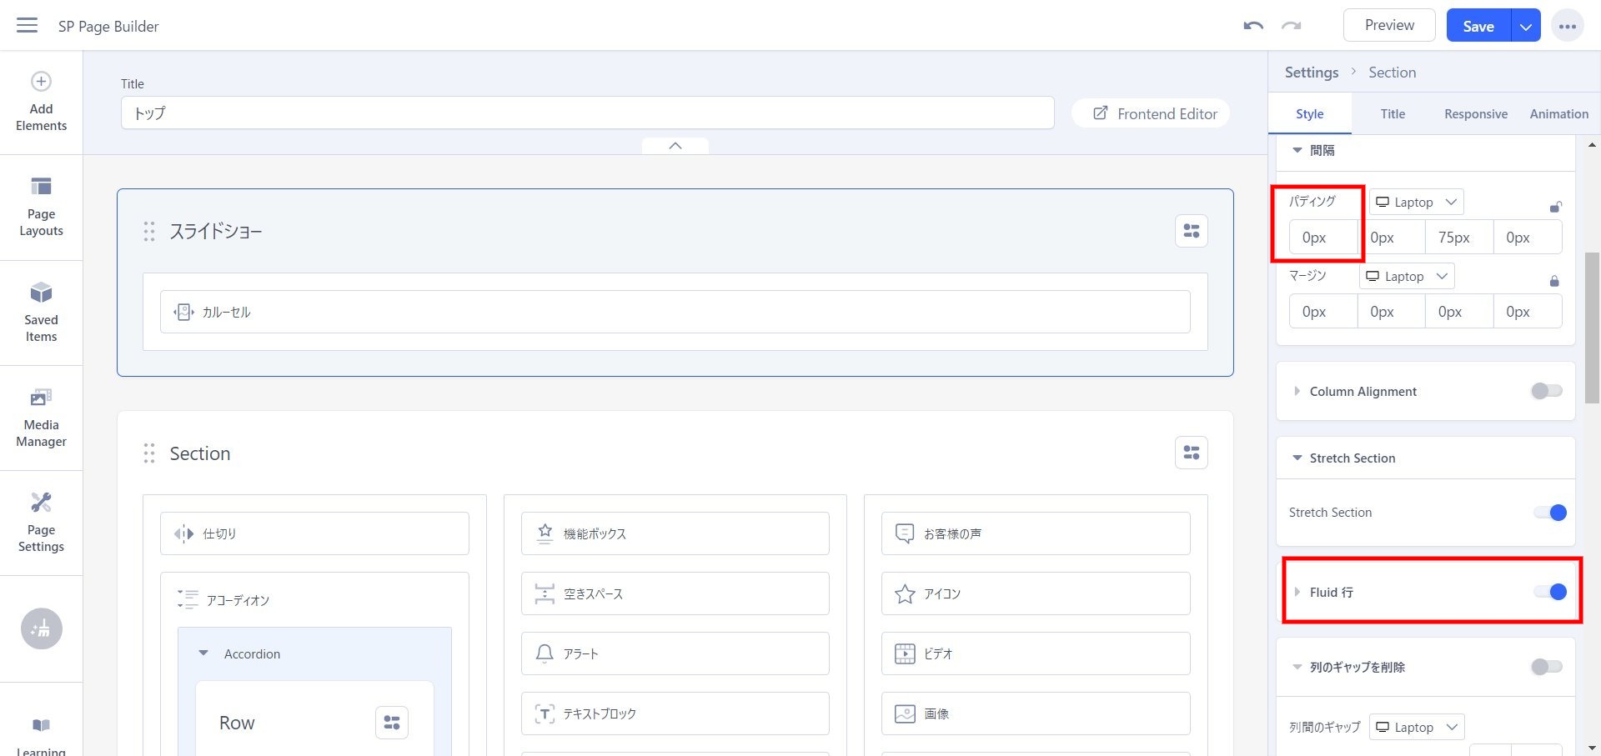Image resolution: width=1601 pixels, height=756 pixels.
Task: Click the page Title input field
Action: coord(587,113)
